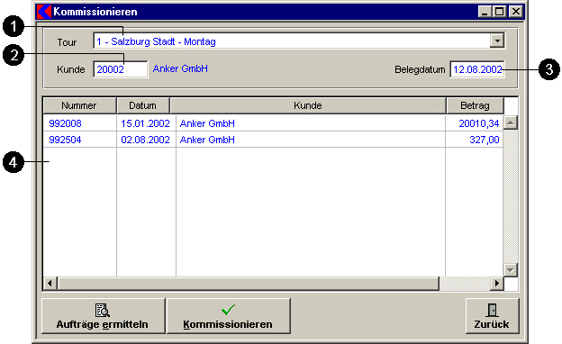Open the Tour dropdown arrow
Viewport: 562px width, 344px height.
497,41
